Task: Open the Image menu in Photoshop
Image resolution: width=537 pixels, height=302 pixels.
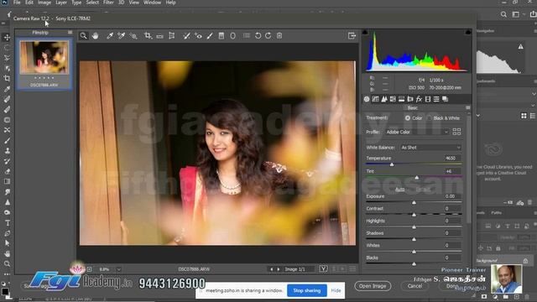Action: coord(44,3)
